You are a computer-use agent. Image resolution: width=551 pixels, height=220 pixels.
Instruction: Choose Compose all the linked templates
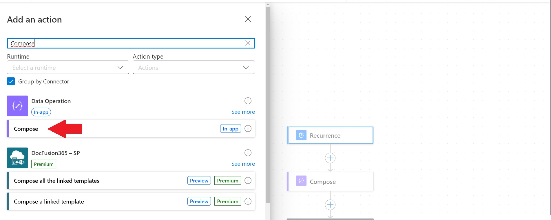56,181
